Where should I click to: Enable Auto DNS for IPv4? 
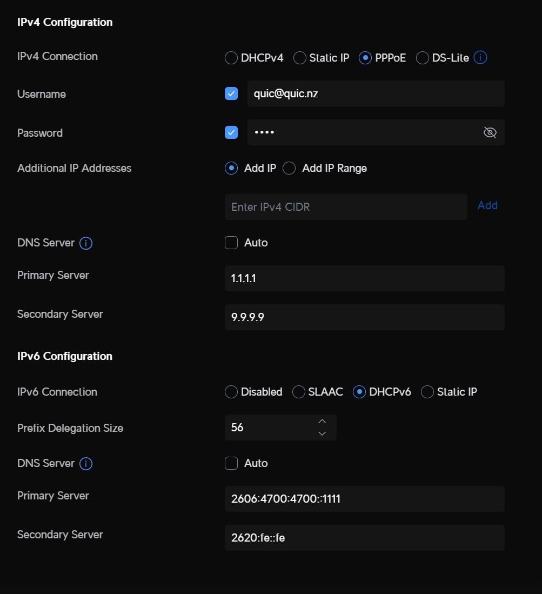231,243
